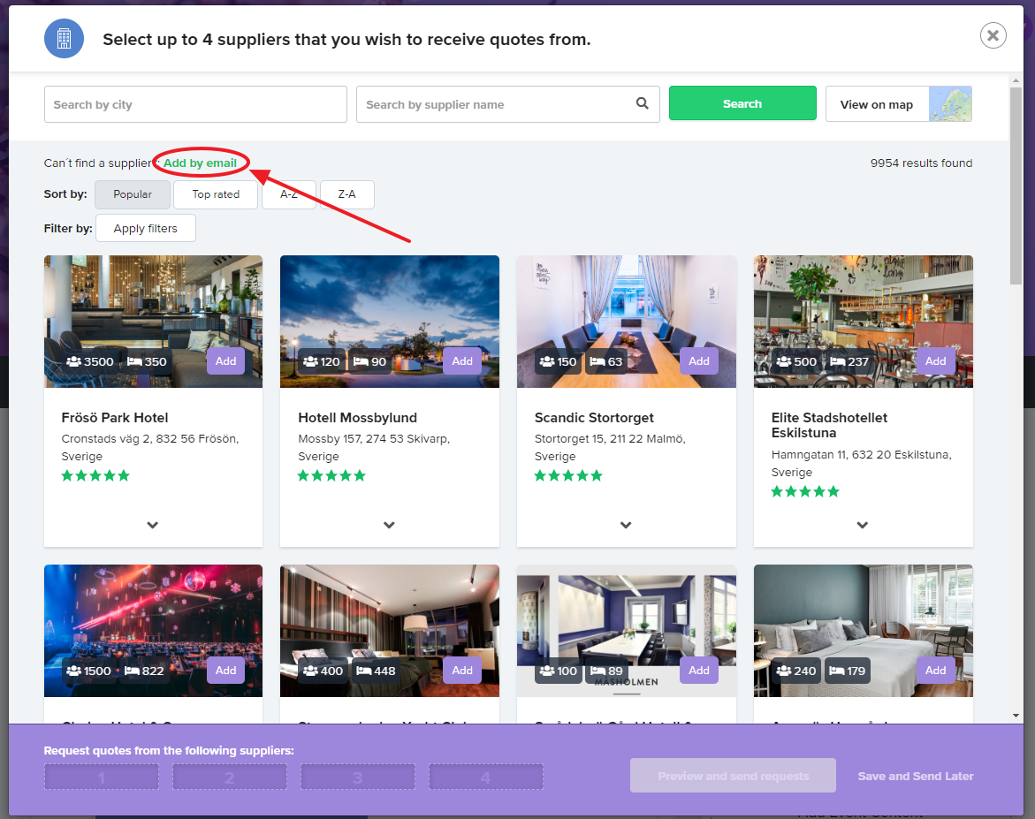Sort results by Popular
The height and width of the screenshot is (819, 1035).
133,194
